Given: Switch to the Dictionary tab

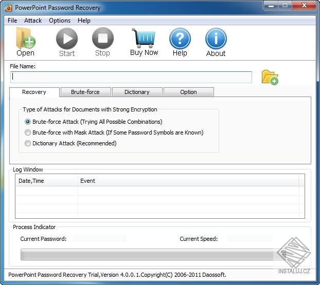Looking at the screenshot, I should (x=137, y=92).
